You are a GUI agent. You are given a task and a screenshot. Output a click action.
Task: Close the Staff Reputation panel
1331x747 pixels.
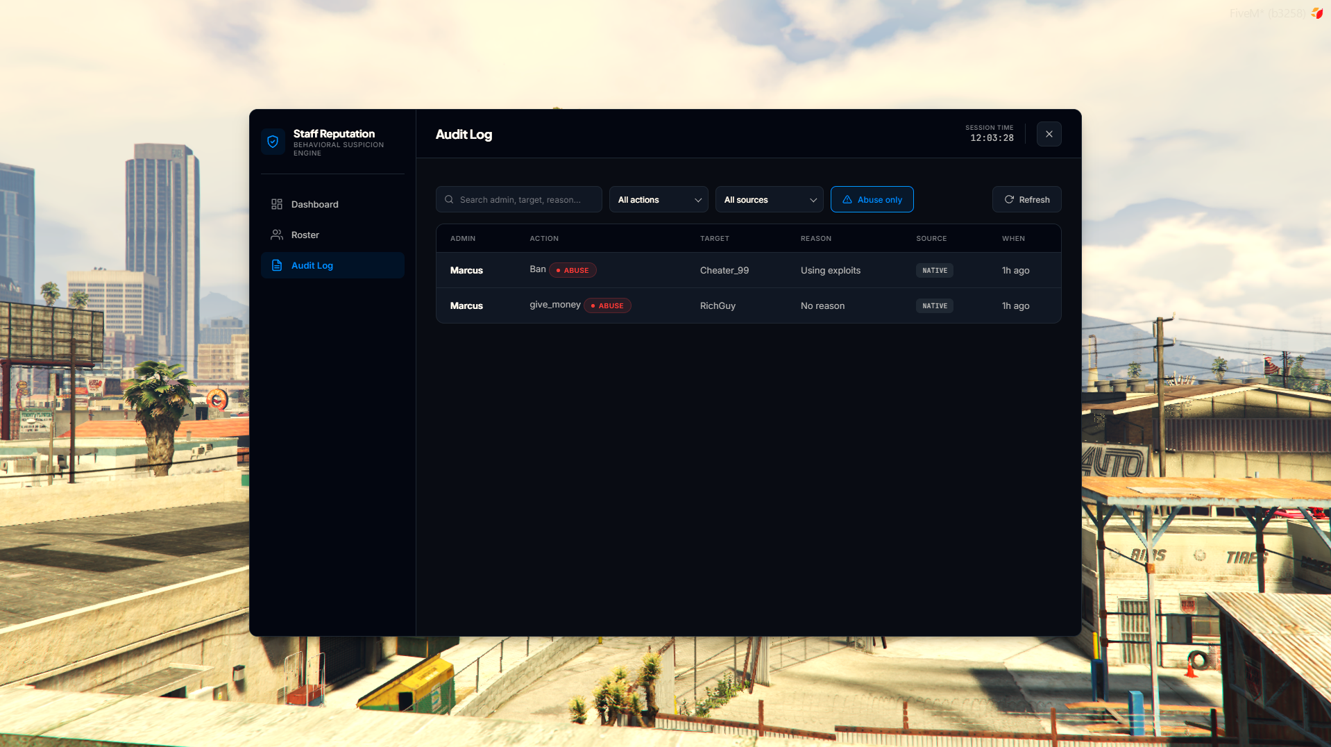tap(1049, 134)
